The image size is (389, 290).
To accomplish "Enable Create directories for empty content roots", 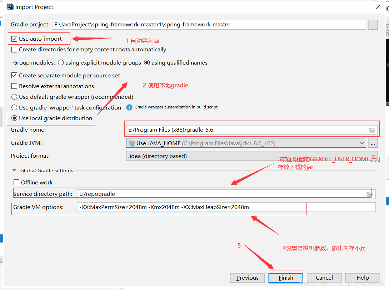I will point(14,50).
